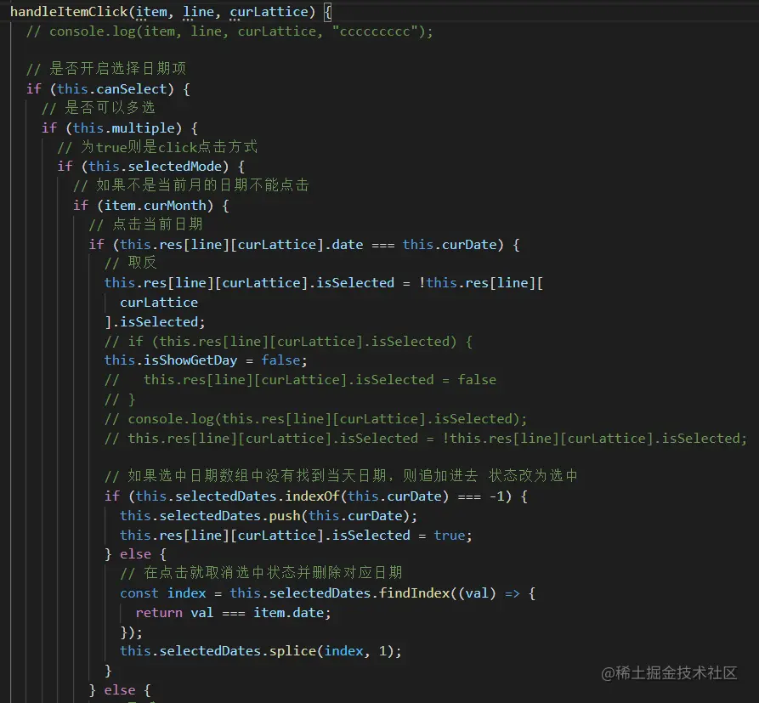This screenshot has height=703, width=759.
Task: Click the comment 取反
Action: (x=130, y=263)
